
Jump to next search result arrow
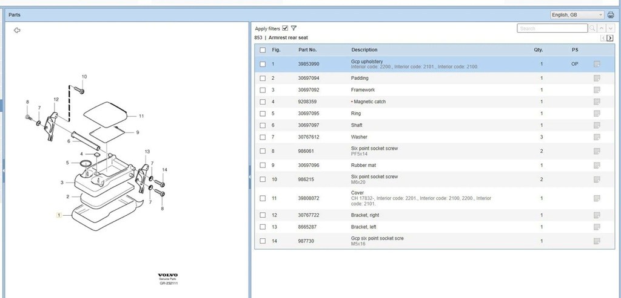click(x=609, y=28)
